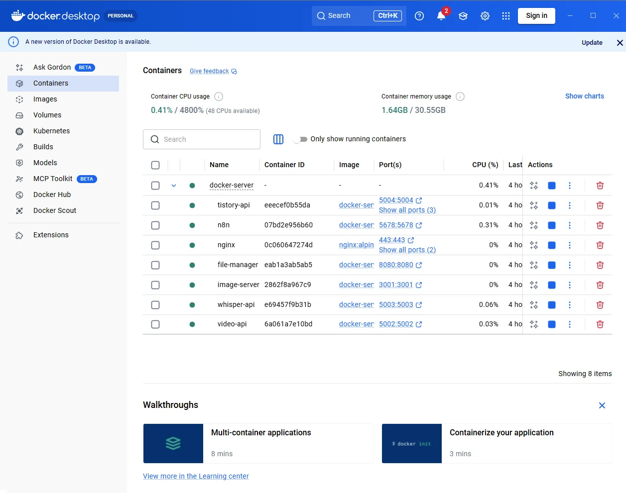Image resolution: width=626 pixels, height=493 pixels.
Task: Click the Sign in button
Action: coord(536,16)
